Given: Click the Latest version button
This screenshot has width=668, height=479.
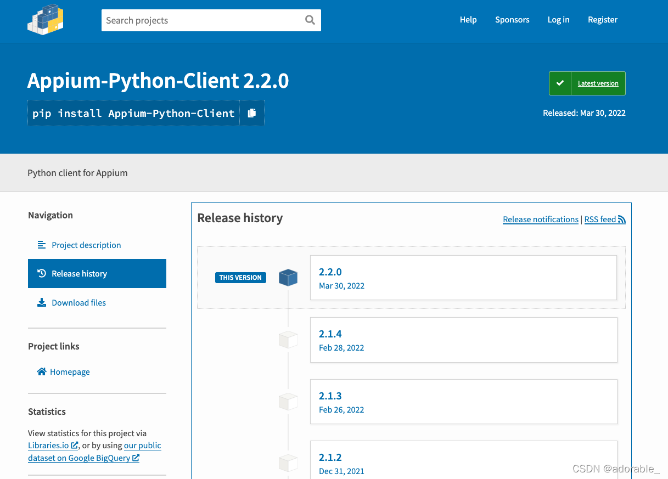Looking at the screenshot, I should point(587,83).
